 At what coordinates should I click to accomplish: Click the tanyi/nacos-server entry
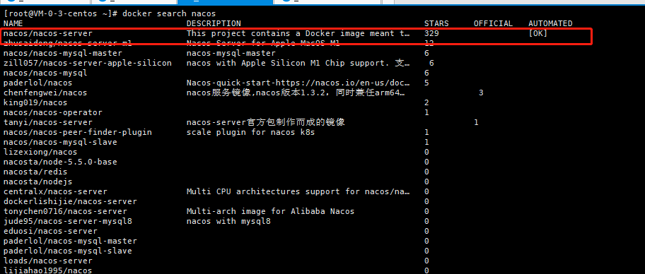[48, 122]
